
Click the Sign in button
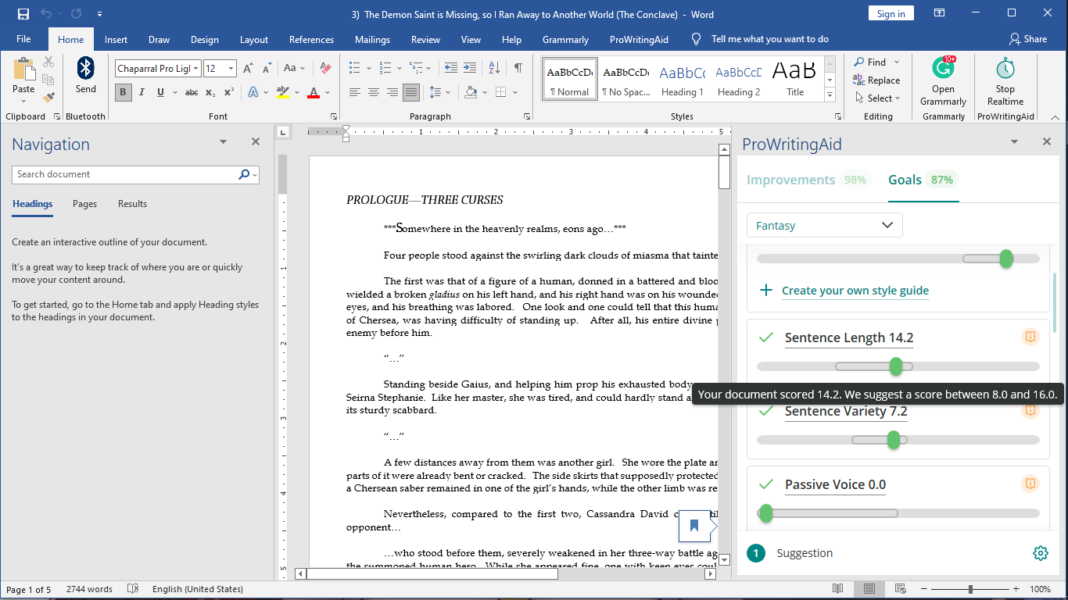tap(891, 14)
